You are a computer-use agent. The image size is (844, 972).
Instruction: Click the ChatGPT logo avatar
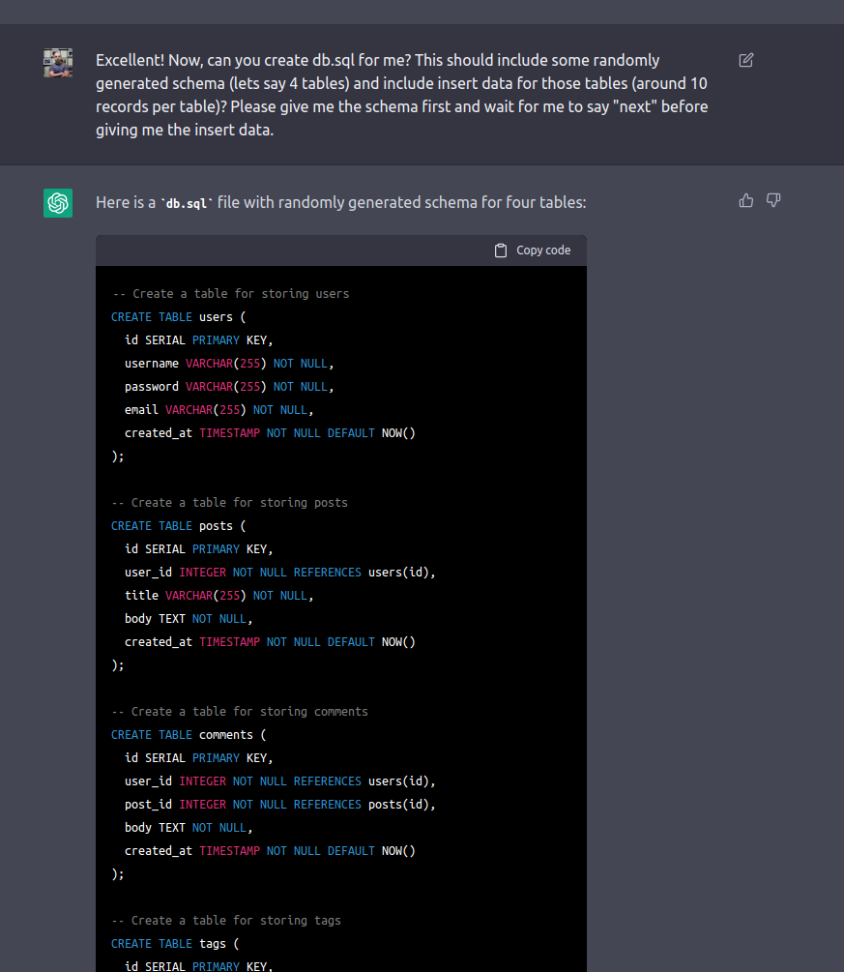(58, 203)
